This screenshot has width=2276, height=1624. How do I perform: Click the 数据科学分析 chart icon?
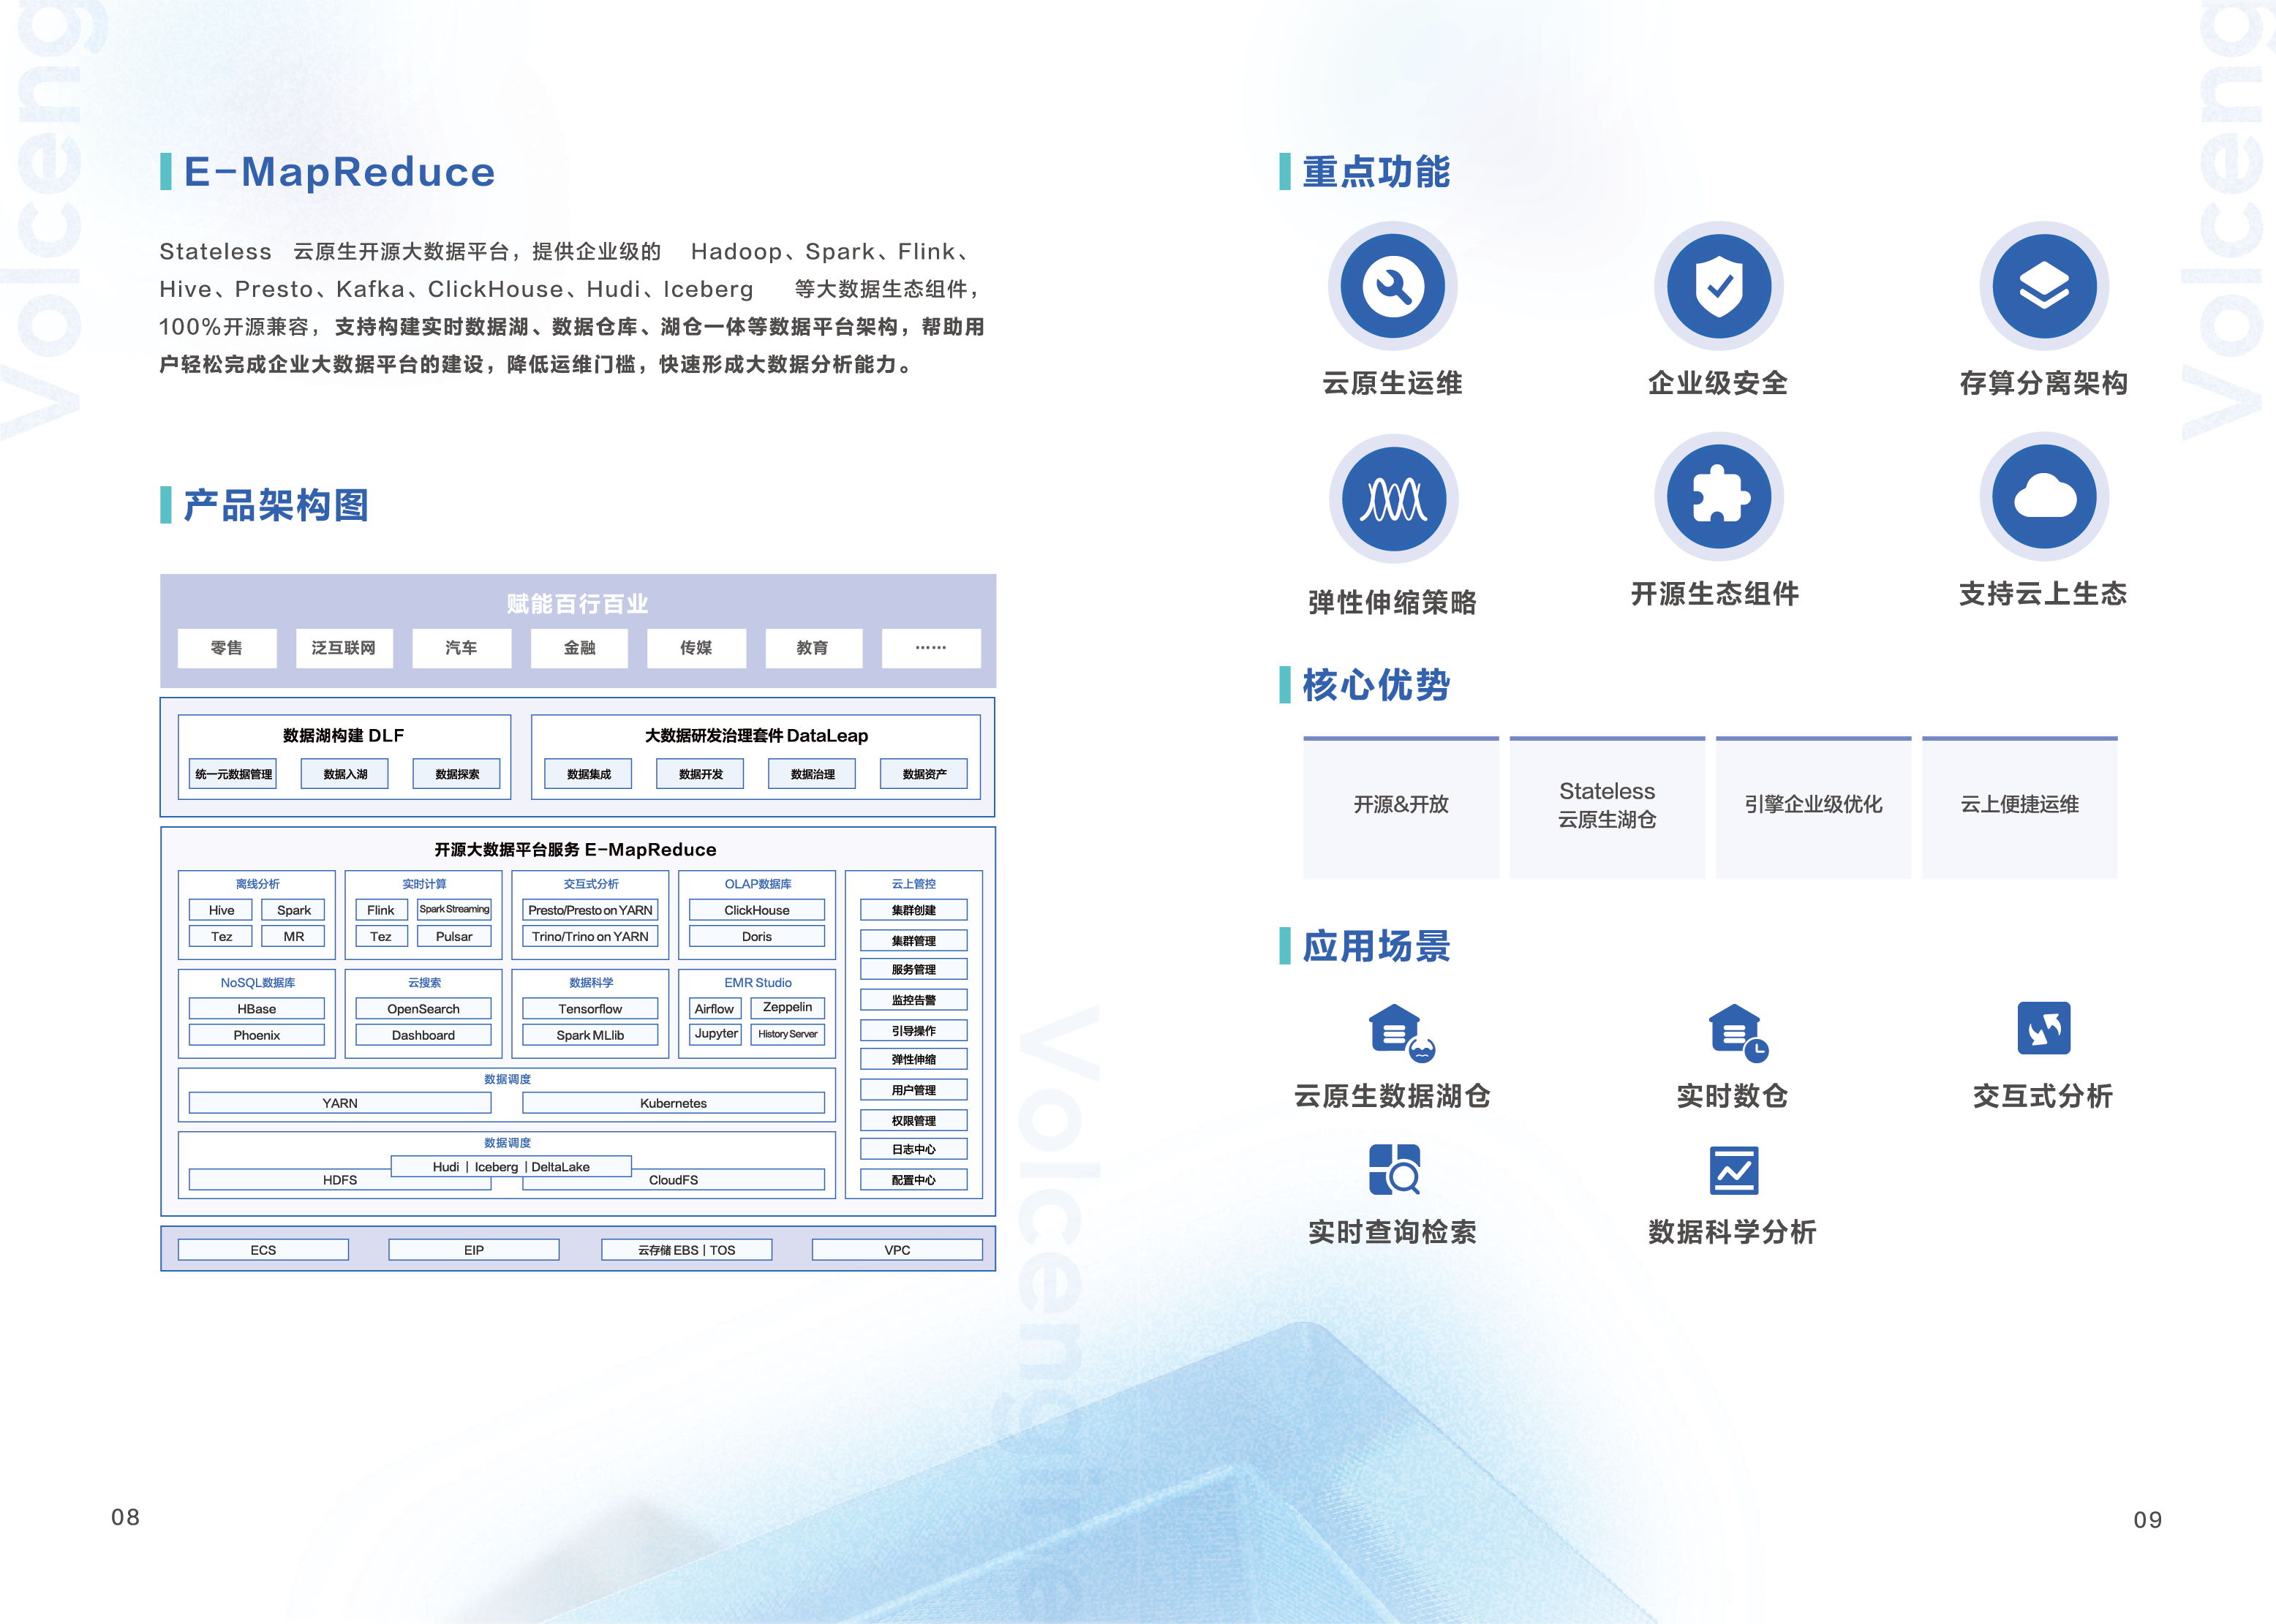pos(1733,1170)
